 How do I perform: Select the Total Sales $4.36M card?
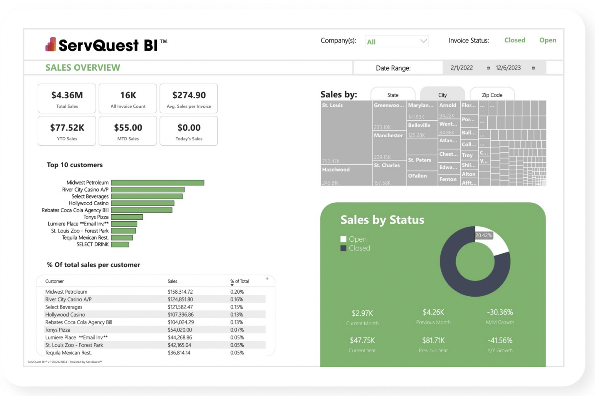(x=67, y=99)
